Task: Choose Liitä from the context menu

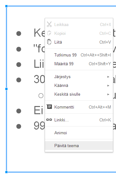Action: point(79,42)
